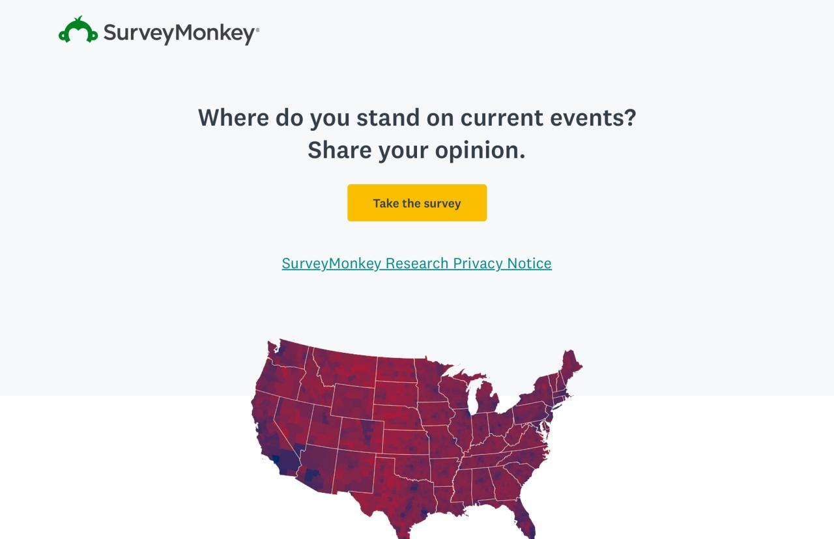Select Michigan's lower peninsula on the map

tap(487, 398)
